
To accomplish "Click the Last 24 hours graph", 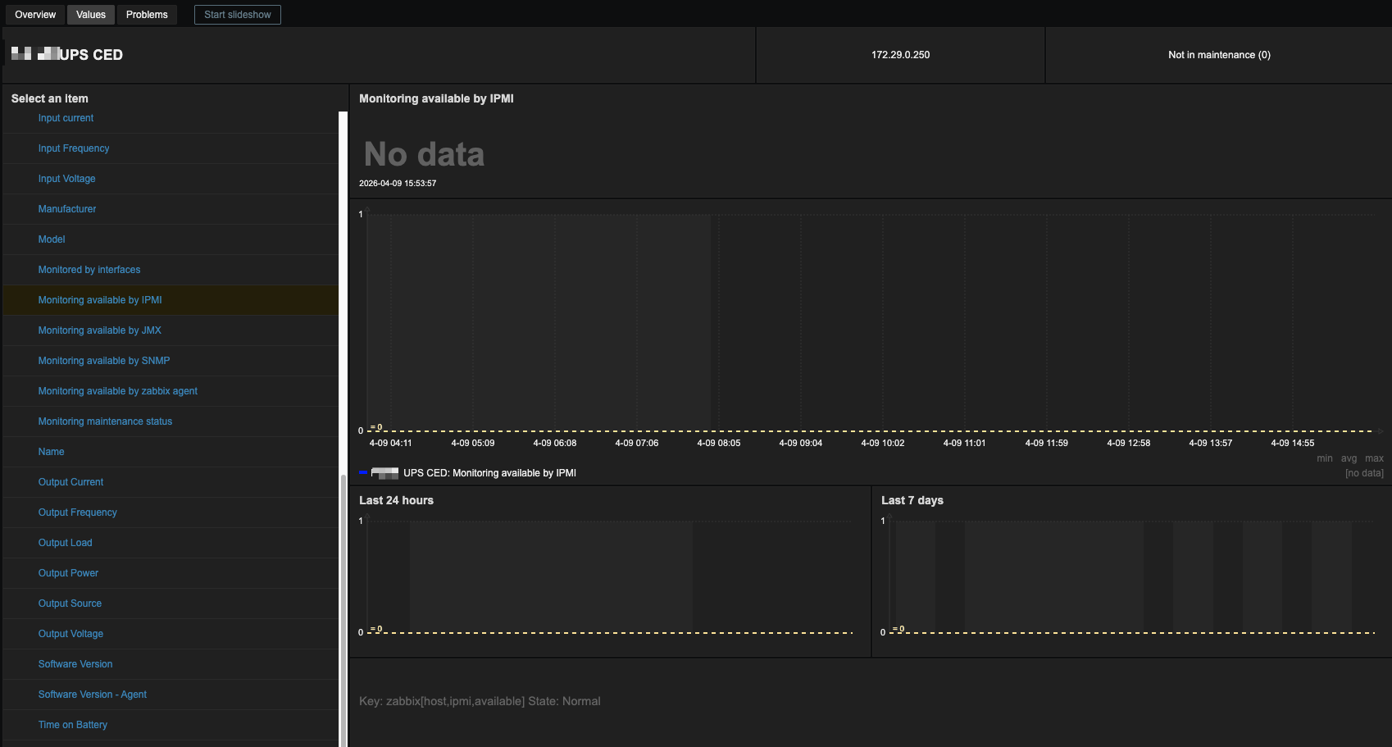I will 609,576.
